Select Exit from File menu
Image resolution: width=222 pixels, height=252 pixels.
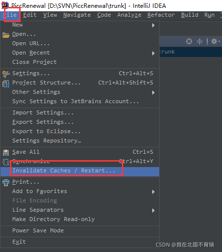click(80, 242)
